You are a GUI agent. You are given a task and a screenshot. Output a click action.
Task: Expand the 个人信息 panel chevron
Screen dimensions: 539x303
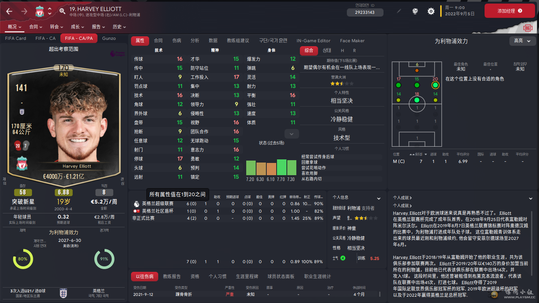[379, 198]
